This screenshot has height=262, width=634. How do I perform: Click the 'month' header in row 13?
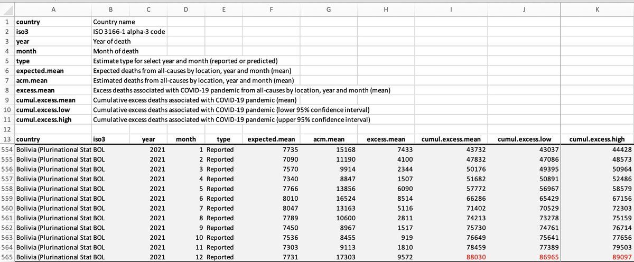[x=185, y=139]
